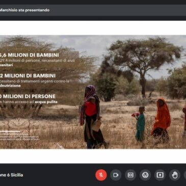This screenshot has height=186, width=186.
Task: Click the small footnote text on the slide
Action: coord(19,137)
